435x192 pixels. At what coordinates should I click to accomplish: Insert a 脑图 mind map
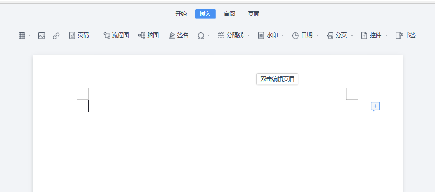(149, 35)
